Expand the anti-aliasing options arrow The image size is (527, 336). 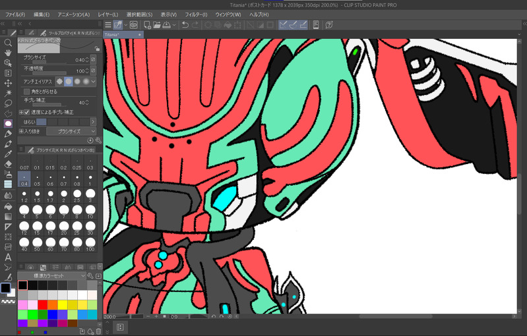pyautogui.click(x=93, y=81)
